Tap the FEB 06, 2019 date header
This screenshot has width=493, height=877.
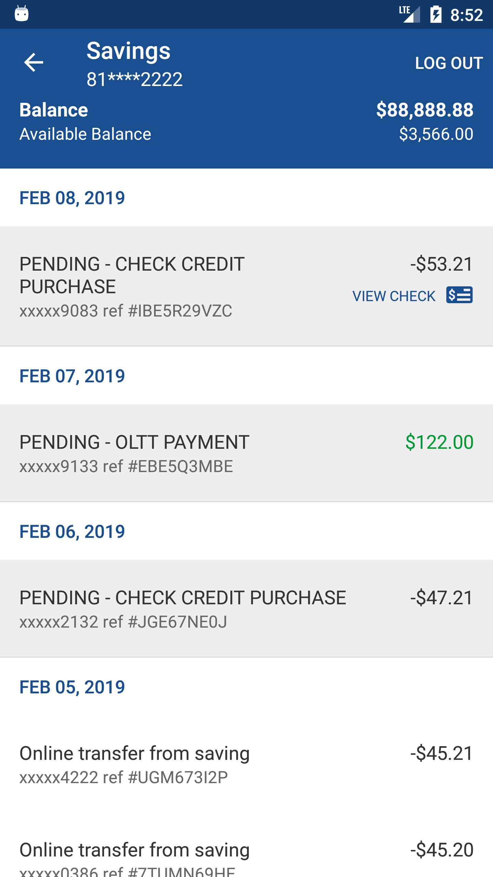72,532
